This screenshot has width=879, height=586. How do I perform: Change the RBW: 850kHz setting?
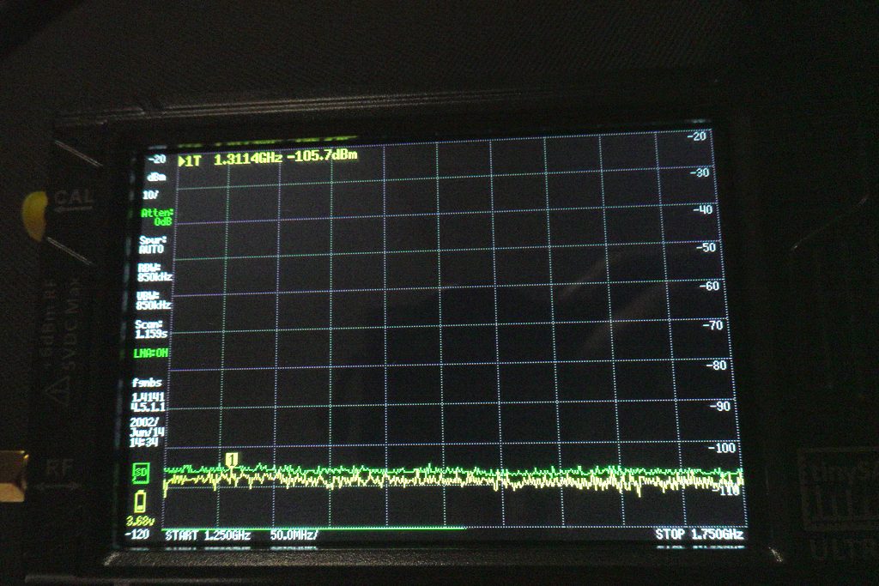[x=155, y=272]
